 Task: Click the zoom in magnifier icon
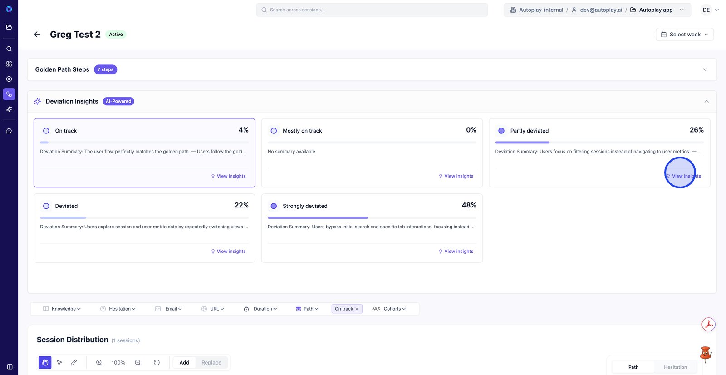tap(99, 362)
